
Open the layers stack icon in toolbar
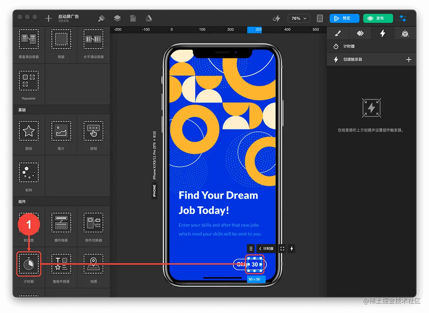point(117,18)
